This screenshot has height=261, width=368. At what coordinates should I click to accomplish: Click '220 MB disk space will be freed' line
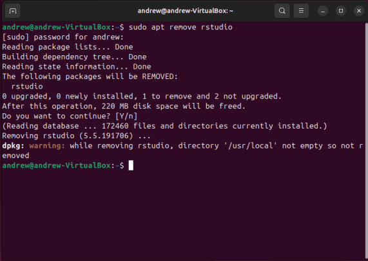(x=124, y=106)
